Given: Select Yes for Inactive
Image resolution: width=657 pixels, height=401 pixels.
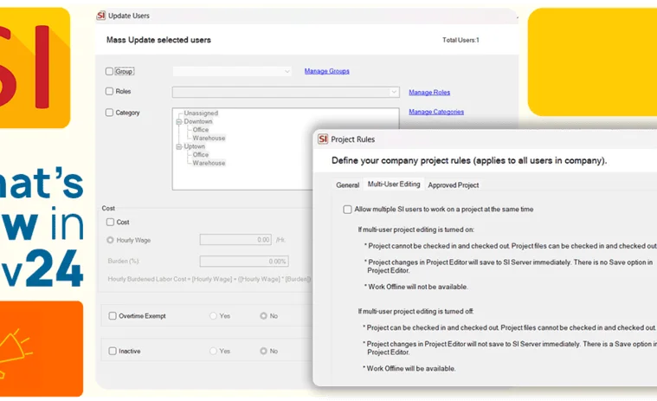Looking at the screenshot, I should point(213,351).
